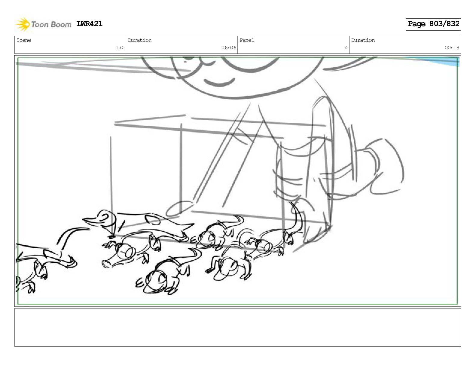Select the Panel header label

[x=247, y=40]
